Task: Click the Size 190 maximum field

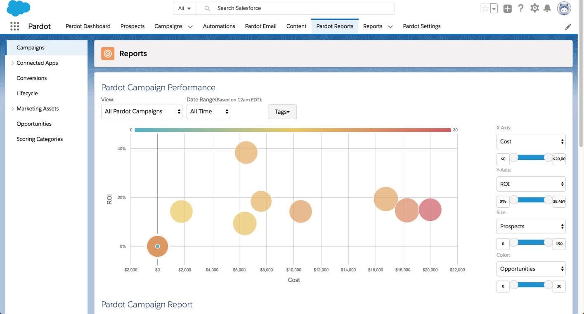Action: [559, 244]
